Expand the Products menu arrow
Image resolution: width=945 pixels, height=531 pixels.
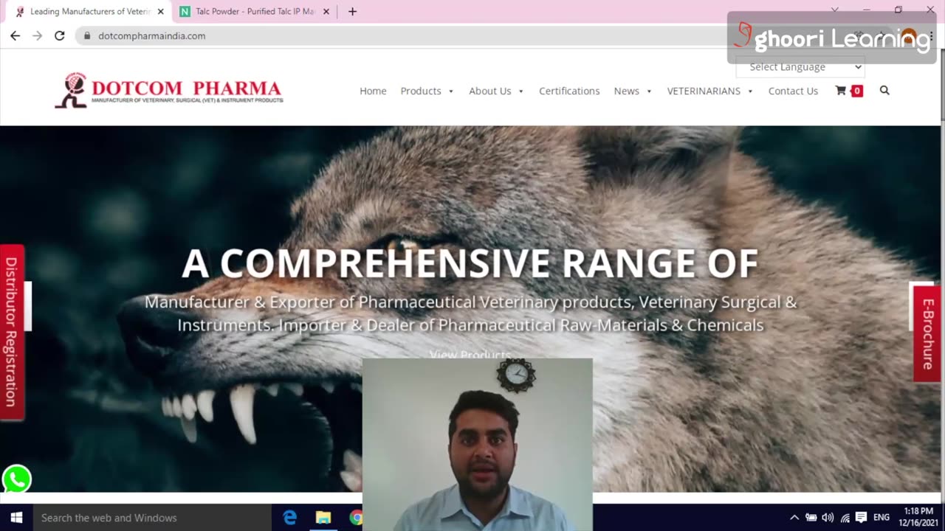pos(451,91)
